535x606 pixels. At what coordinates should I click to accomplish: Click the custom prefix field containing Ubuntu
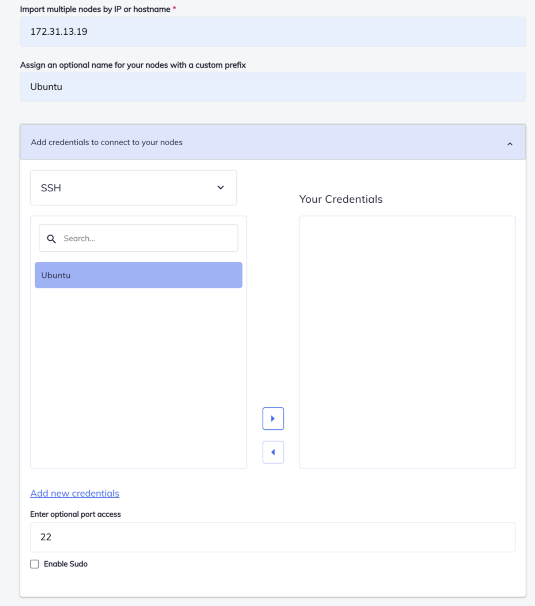tap(272, 87)
